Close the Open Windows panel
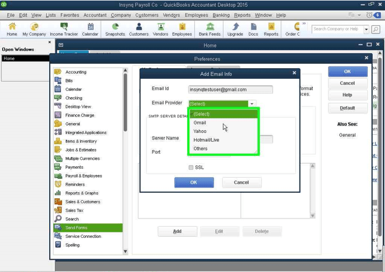The height and width of the screenshot is (272, 385). [50, 42]
